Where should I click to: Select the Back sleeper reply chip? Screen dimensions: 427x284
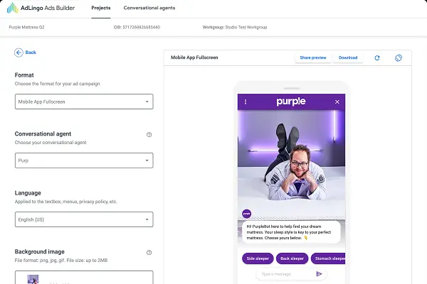(x=292, y=258)
